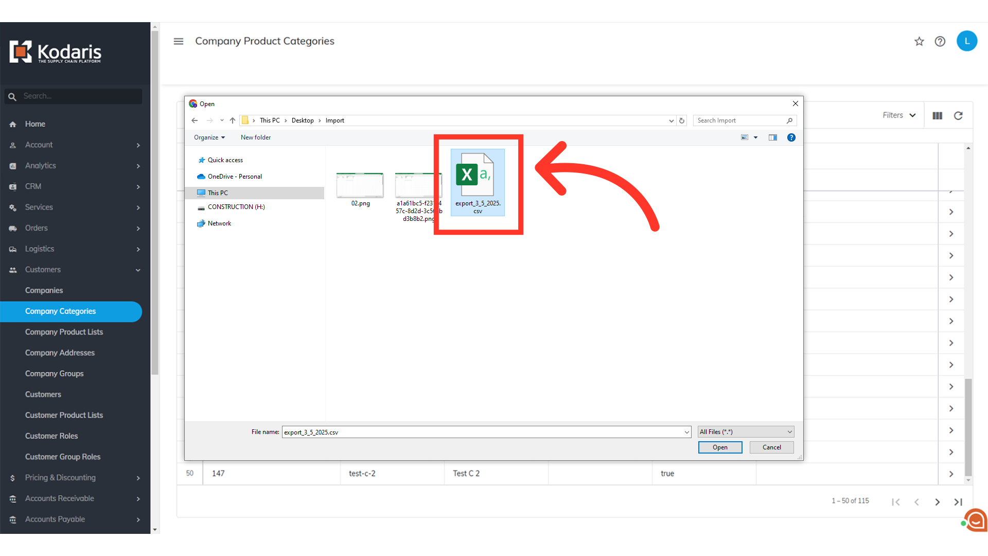Click the dialog's refresh folder icon

[682, 120]
